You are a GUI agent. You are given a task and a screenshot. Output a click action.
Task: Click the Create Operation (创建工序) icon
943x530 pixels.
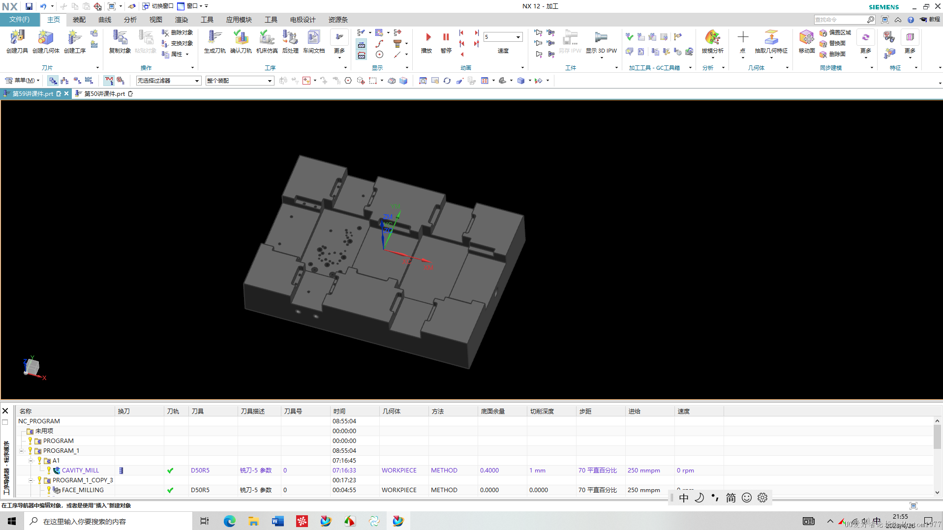point(74,41)
